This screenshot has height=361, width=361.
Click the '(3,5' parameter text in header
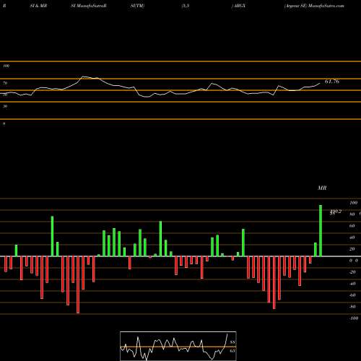pos(186,6)
